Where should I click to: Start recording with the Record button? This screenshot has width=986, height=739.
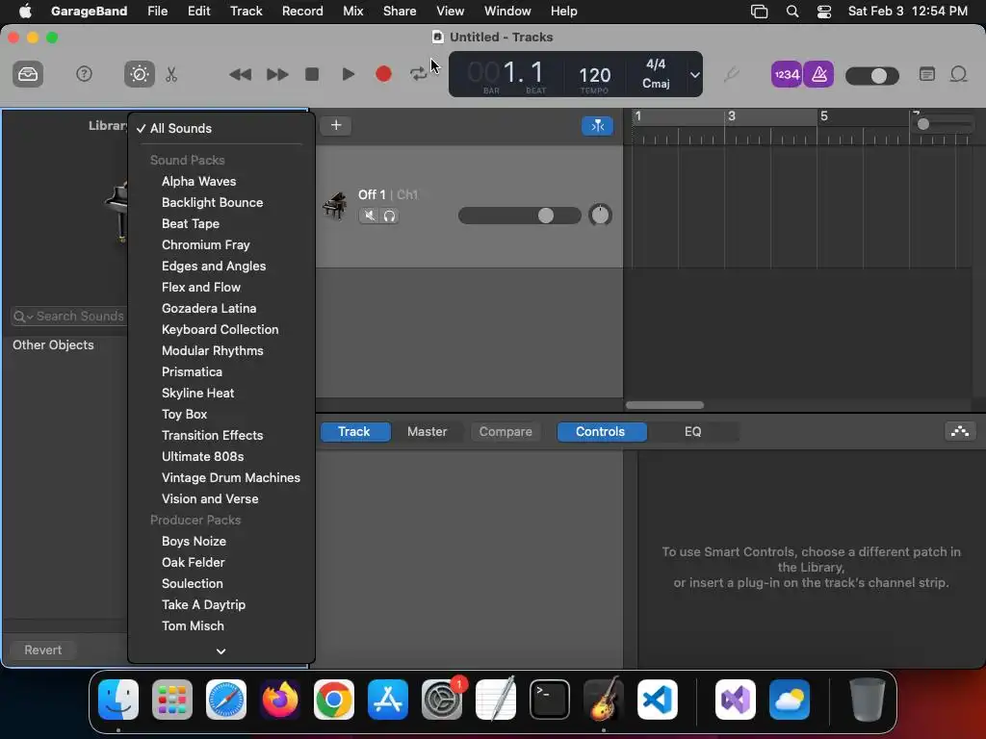[383, 74]
